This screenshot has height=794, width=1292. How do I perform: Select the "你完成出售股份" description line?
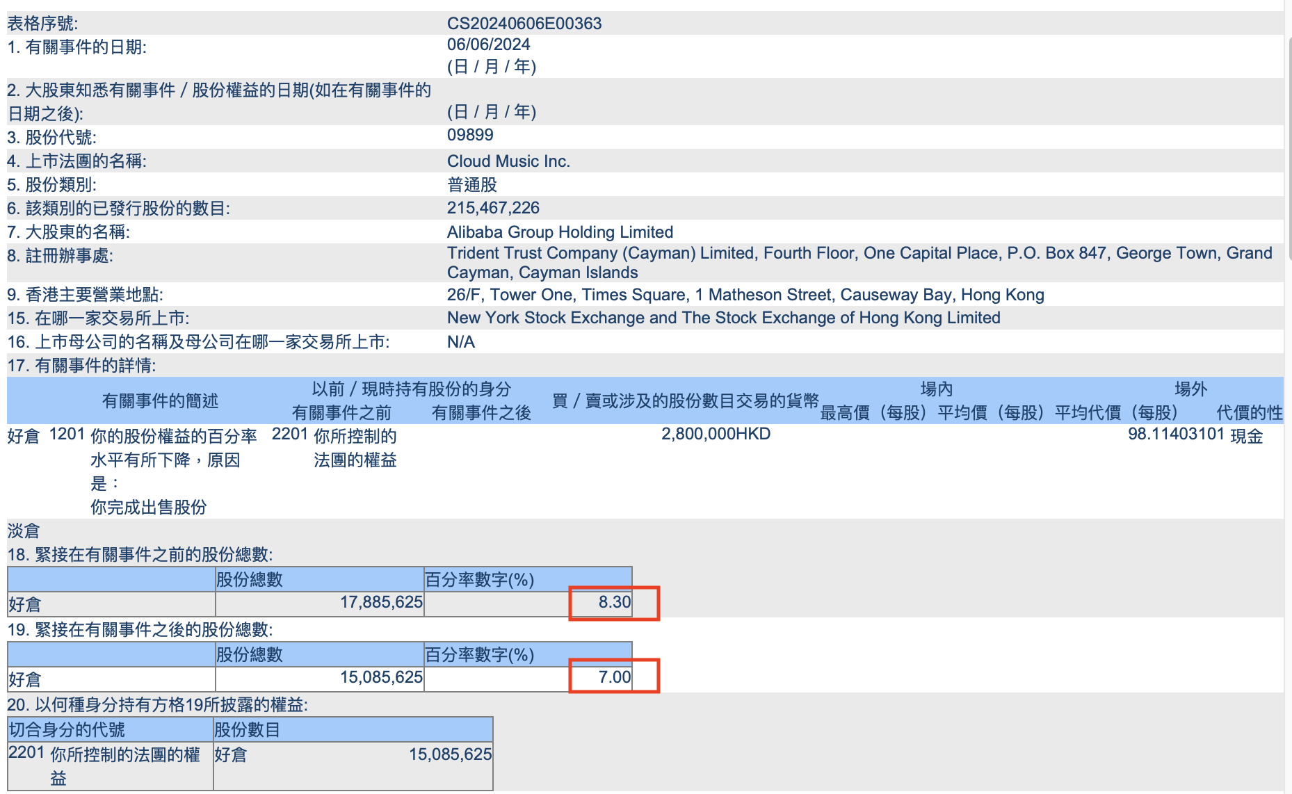149,508
